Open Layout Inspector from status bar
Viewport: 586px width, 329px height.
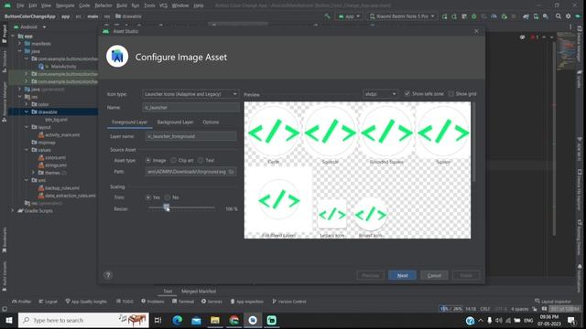(x=553, y=302)
